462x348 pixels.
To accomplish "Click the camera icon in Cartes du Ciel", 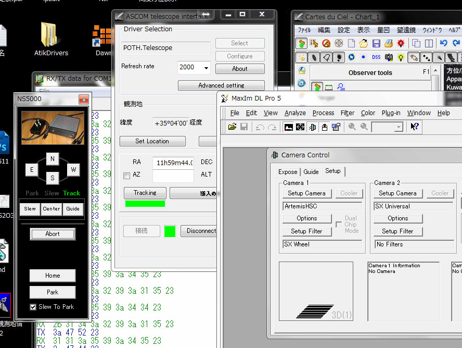I will click(x=389, y=57).
